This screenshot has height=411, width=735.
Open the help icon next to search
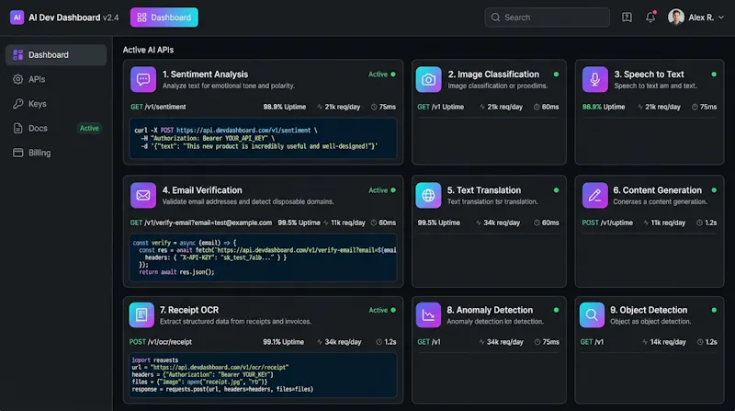627,17
